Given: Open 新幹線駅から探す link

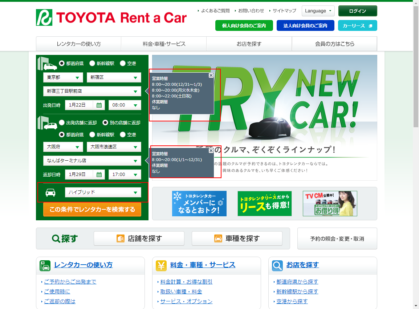Looking at the screenshot, I should coord(297,292).
